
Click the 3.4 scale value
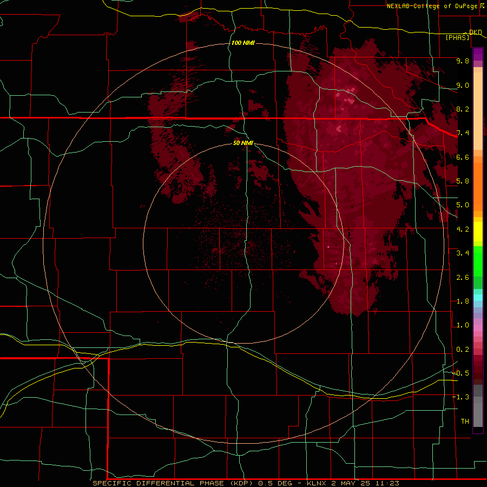pos(463,253)
